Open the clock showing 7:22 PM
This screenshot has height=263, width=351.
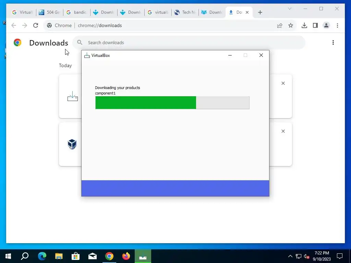click(x=322, y=256)
